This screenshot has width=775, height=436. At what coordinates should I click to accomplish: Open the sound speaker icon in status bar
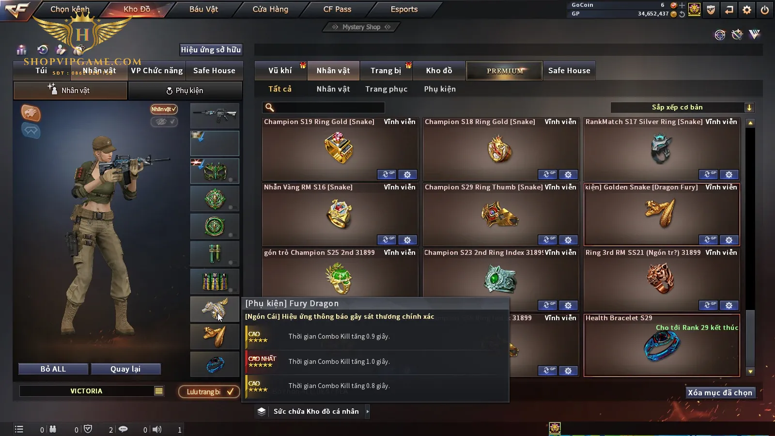coord(157,429)
